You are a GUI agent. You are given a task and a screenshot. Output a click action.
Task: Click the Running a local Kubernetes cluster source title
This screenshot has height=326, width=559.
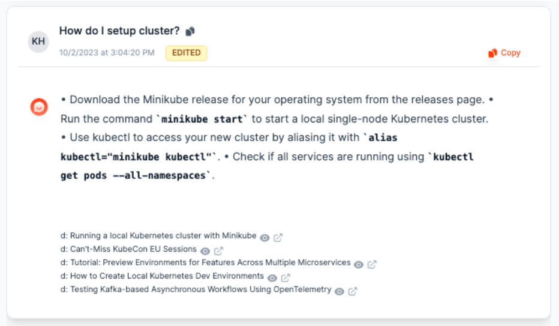tap(163, 236)
